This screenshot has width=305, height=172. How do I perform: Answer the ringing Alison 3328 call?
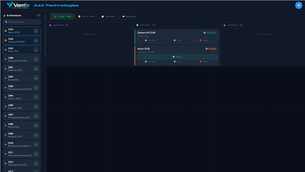click(177, 57)
